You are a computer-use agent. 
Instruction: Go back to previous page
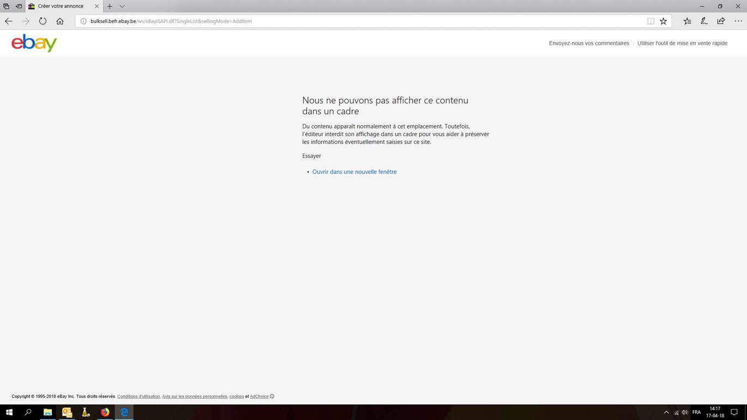pyautogui.click(x=9, y=21)
